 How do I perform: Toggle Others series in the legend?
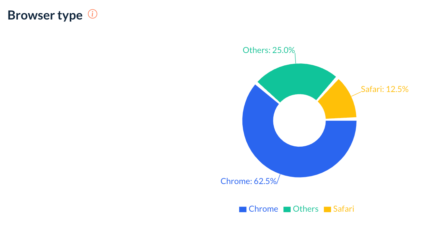click(x=301, y=209)
